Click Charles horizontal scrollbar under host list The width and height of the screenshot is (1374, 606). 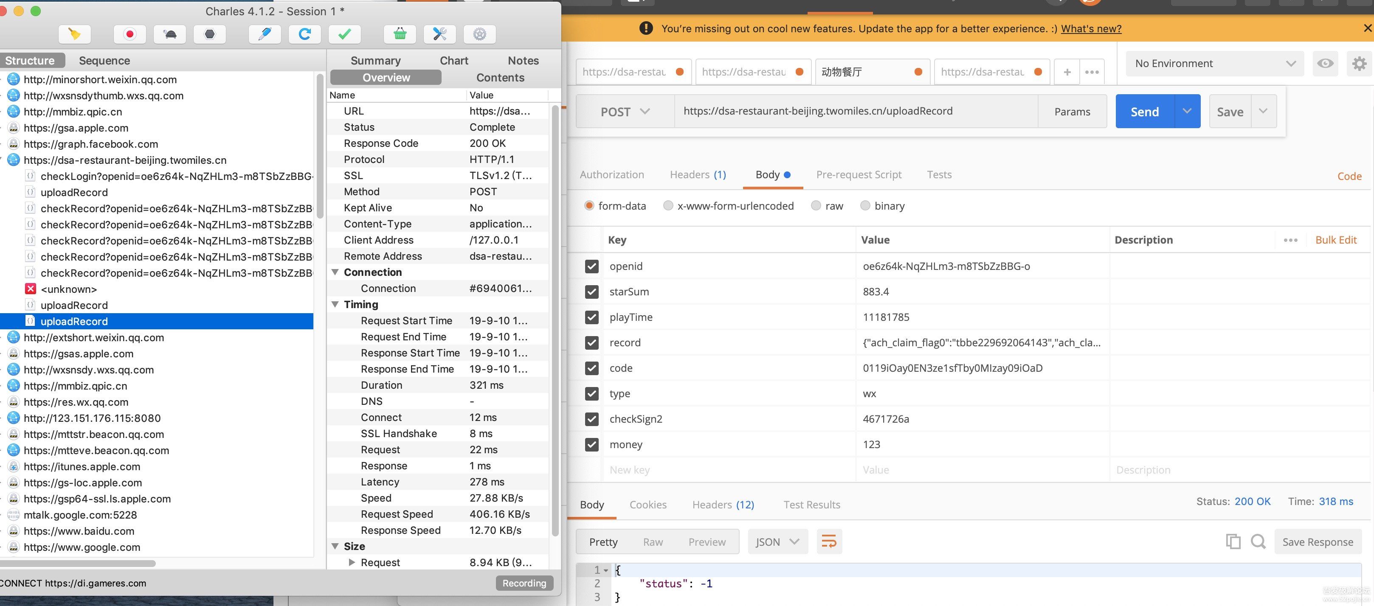tap(78, 564)
